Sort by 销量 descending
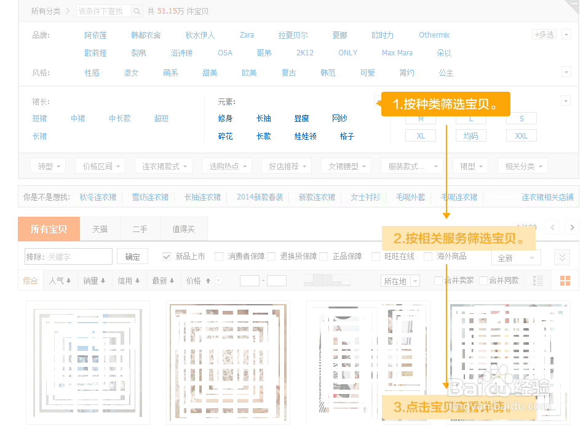The width and height of the screenshot is (583, 426). 93,281
